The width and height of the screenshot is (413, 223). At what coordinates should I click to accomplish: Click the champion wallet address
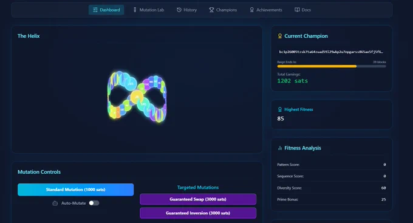(331, 52)
